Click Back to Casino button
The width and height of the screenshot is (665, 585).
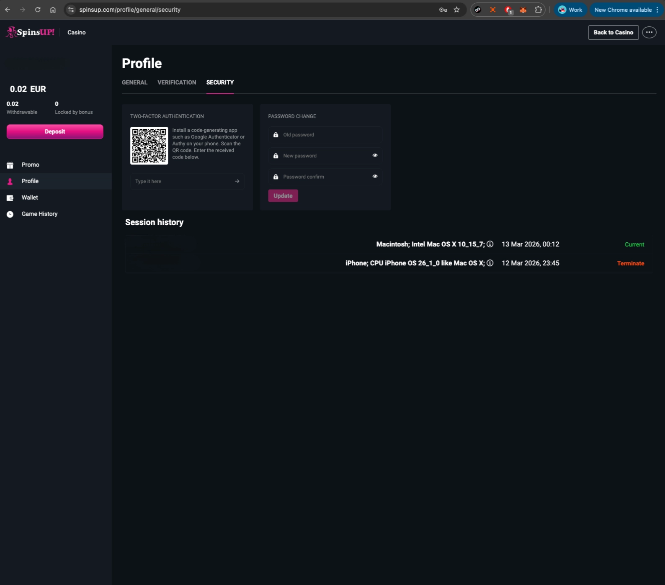(x=613, y=32)
